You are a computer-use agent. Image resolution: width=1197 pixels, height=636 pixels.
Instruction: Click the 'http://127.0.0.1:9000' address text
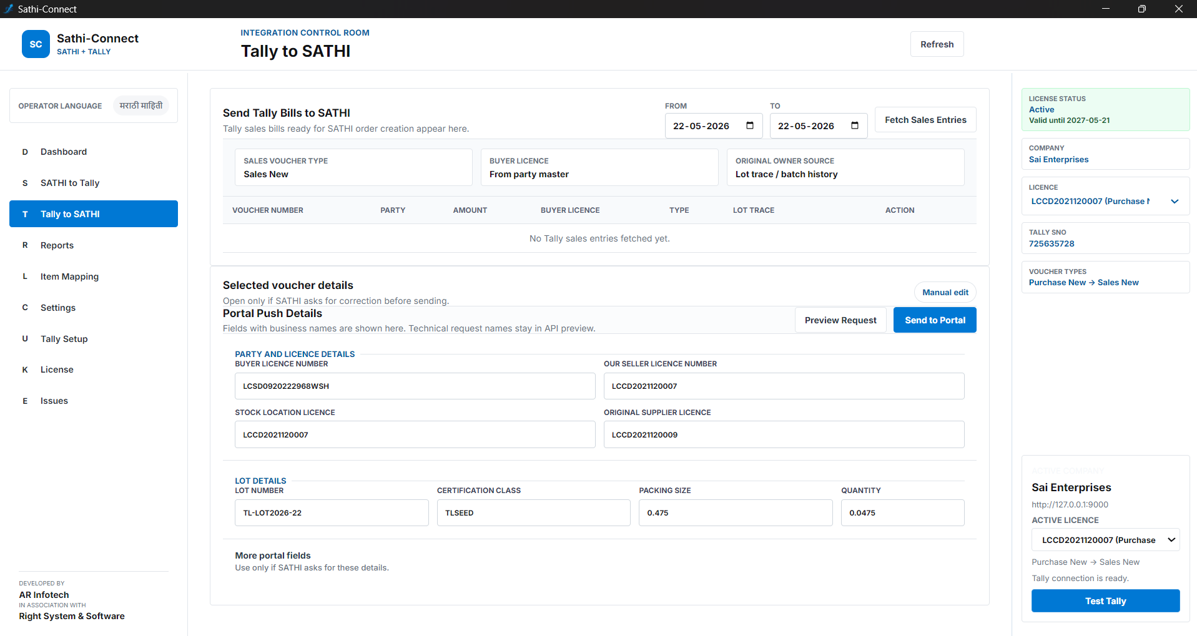(x=1070, y=505)
